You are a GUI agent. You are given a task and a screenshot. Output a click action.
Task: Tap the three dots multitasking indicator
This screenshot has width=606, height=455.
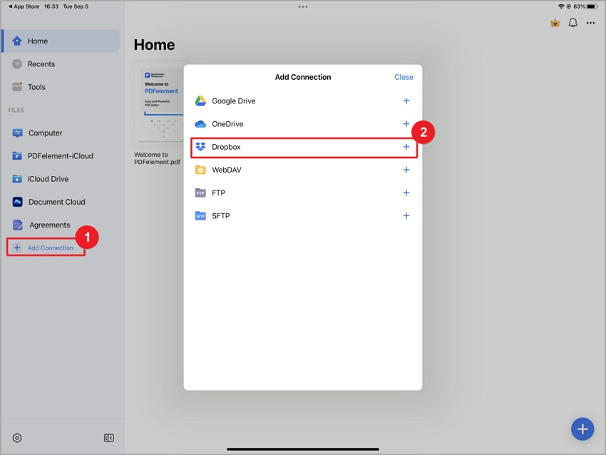tap(303, 6)
